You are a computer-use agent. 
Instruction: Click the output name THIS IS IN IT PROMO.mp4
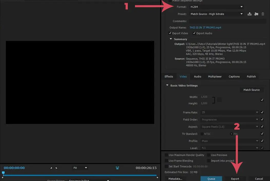tap(205, 27)
